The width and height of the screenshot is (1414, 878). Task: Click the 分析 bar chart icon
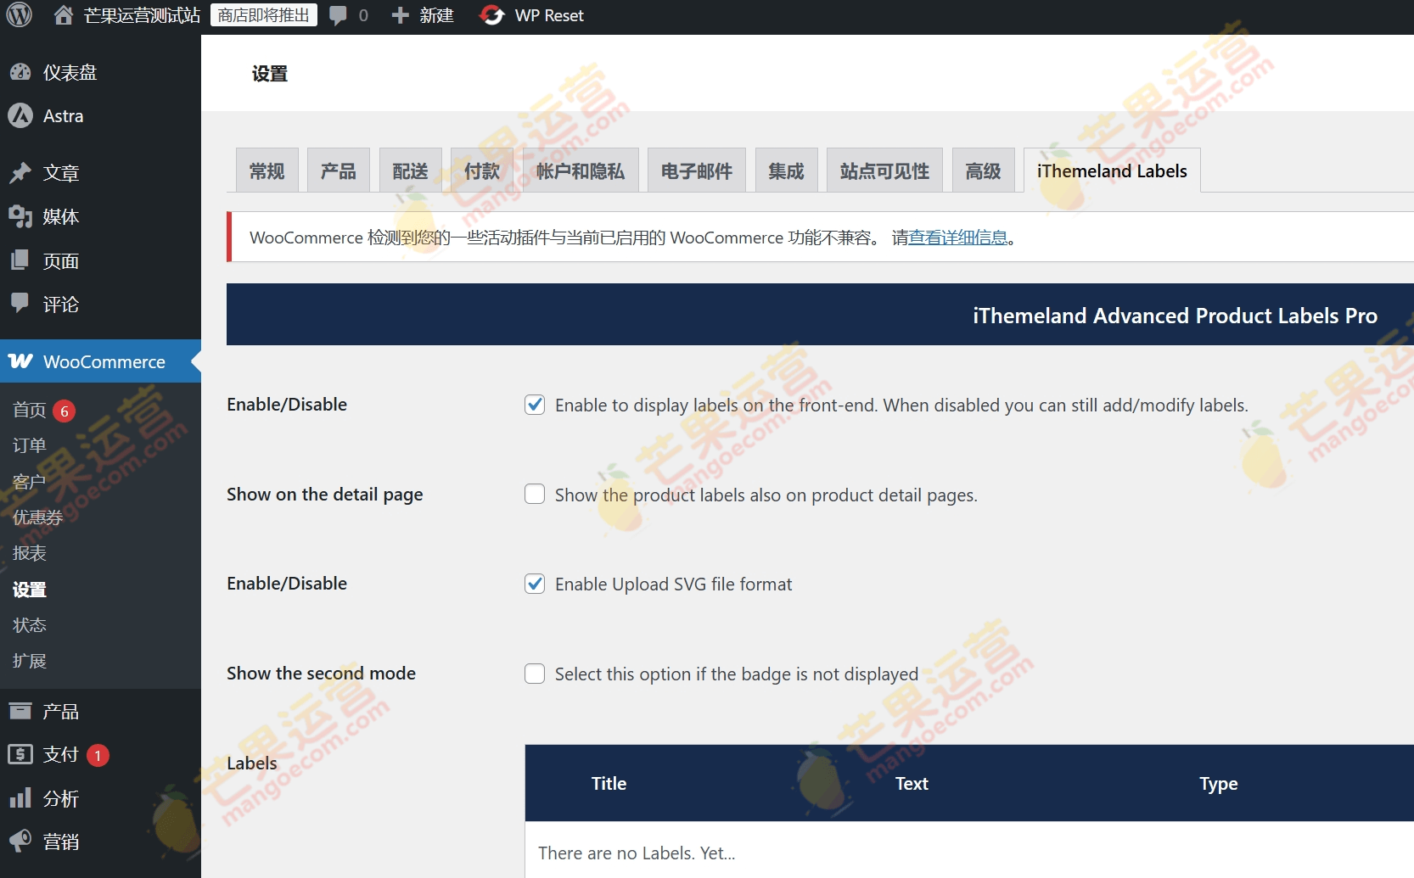(x=20, y=798)
